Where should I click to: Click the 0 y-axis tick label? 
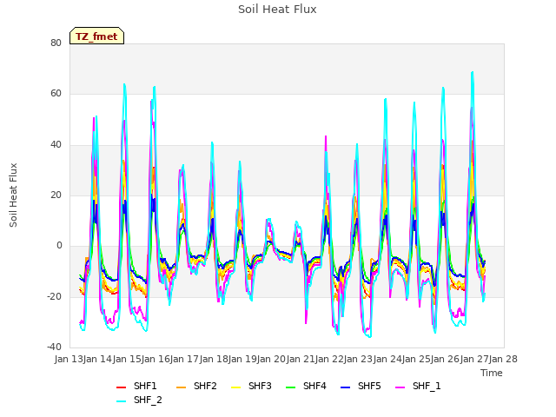tap(59, 245)
